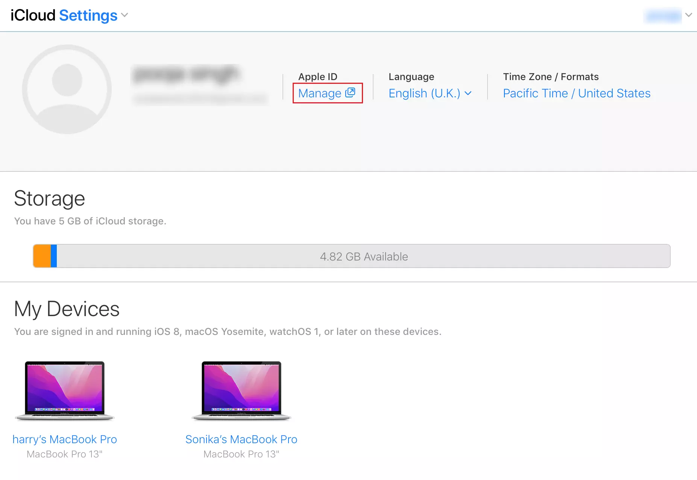Click the 4.82 GB Available storage bar
Image resolution: width=697 pixels, height=480 pixels.
click(352, 256)
